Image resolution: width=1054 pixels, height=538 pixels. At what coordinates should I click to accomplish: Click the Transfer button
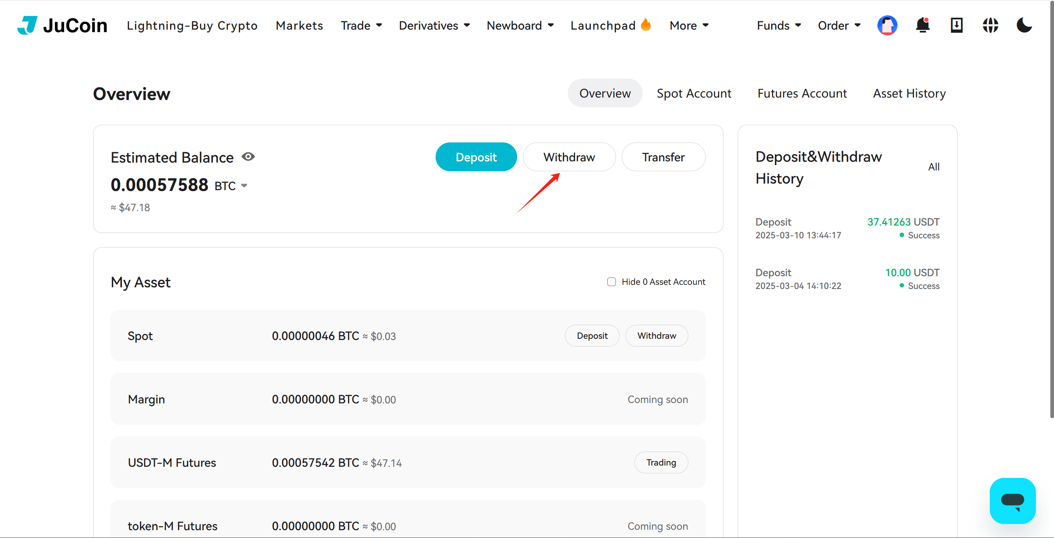[x=663, y=157]
